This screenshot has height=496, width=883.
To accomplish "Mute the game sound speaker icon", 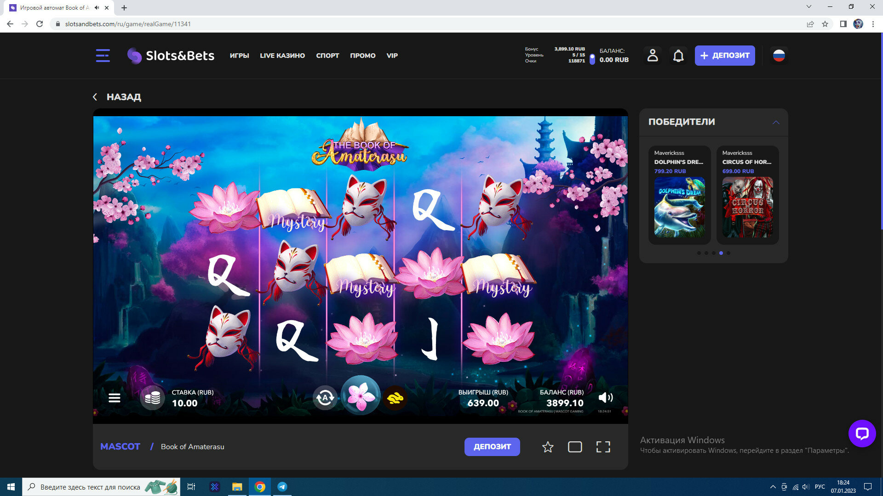I will [605, 398].
